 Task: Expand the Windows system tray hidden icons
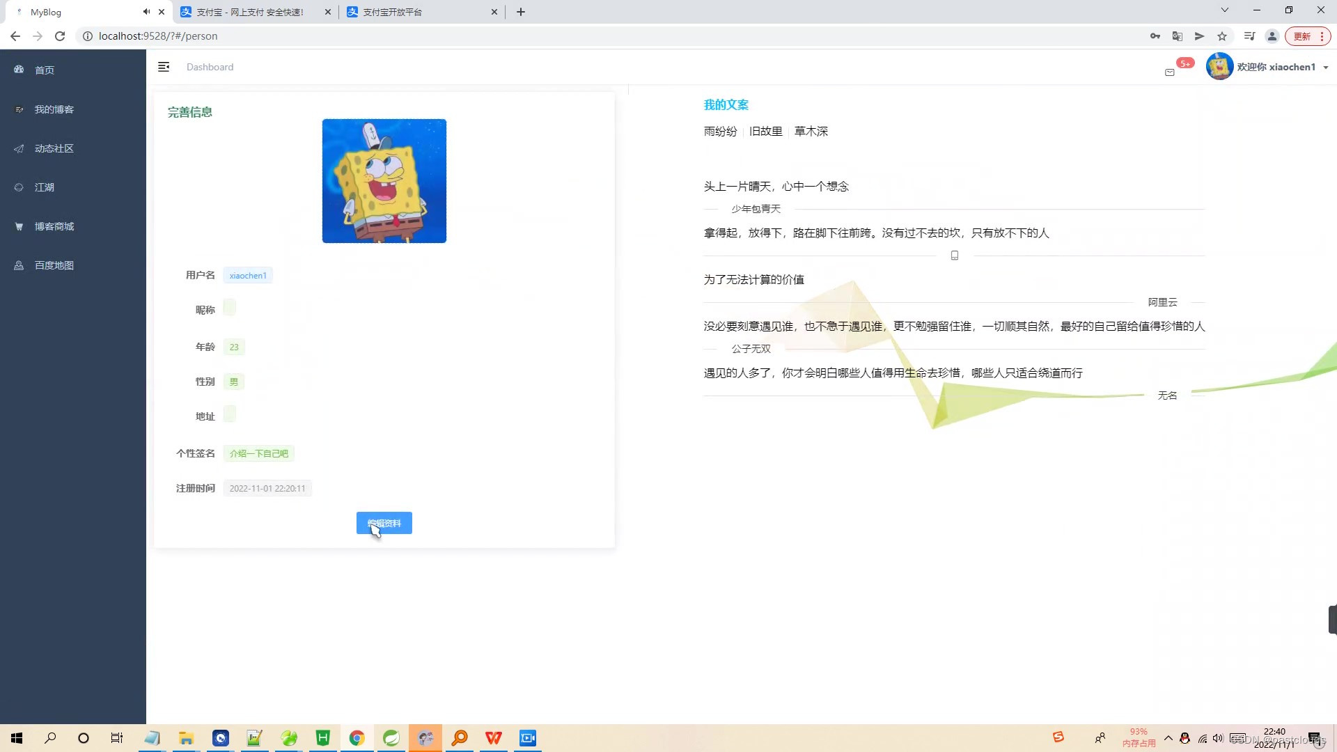[x=1168, y=737]
